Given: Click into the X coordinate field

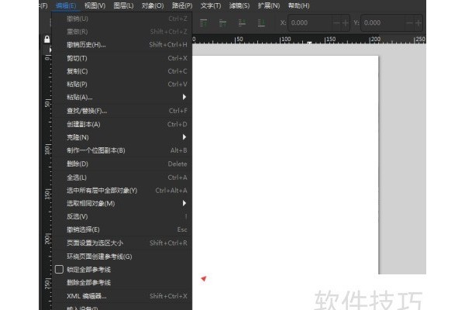Looking at the screenshot, I should tap(310, 22).
